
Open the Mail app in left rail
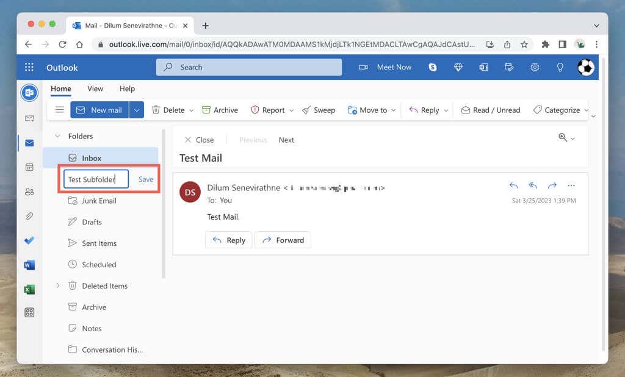[29, 143]
